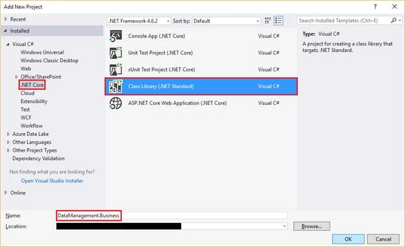Click the Console App (.NET Core) template icon
This screenshot has height=247, width=405.
coord(116,36)
